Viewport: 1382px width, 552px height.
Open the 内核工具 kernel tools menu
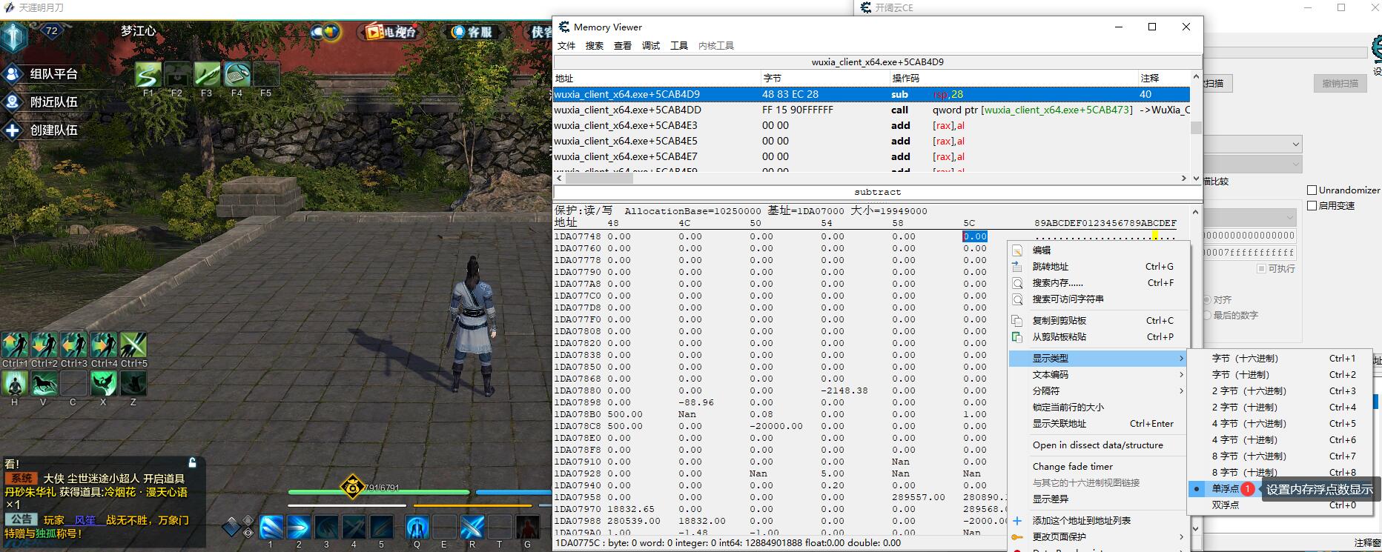(716, 46)
